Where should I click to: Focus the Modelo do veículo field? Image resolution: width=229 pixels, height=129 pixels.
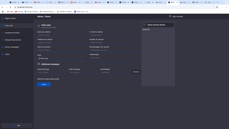pyautogui.click(x=115, y=43)
